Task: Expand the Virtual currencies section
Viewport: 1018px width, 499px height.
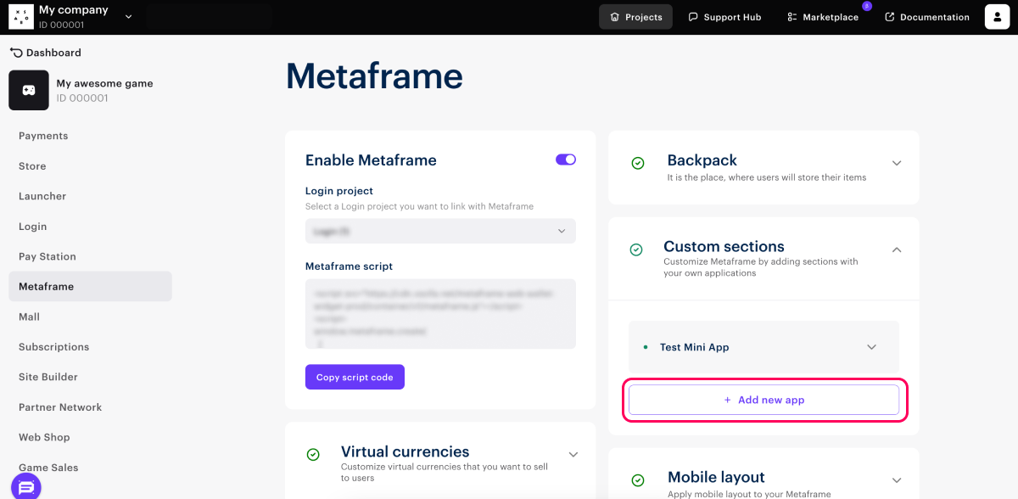Action: (x=573, y=455)
